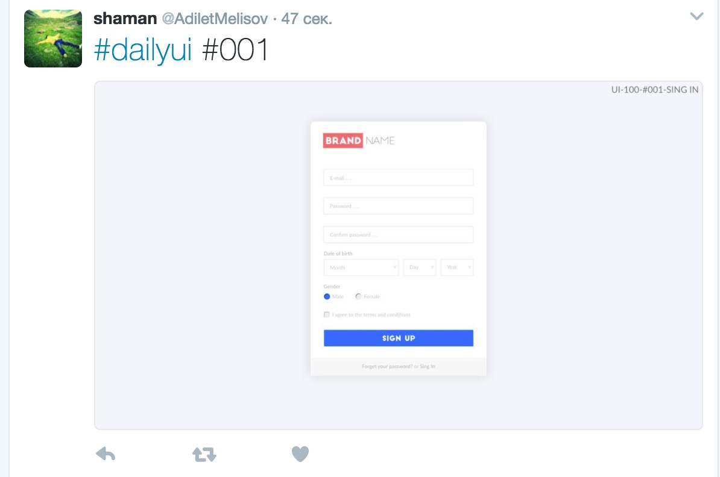Select the Female radio button
The width and height of the screenshot is (720, 477).
359,296
